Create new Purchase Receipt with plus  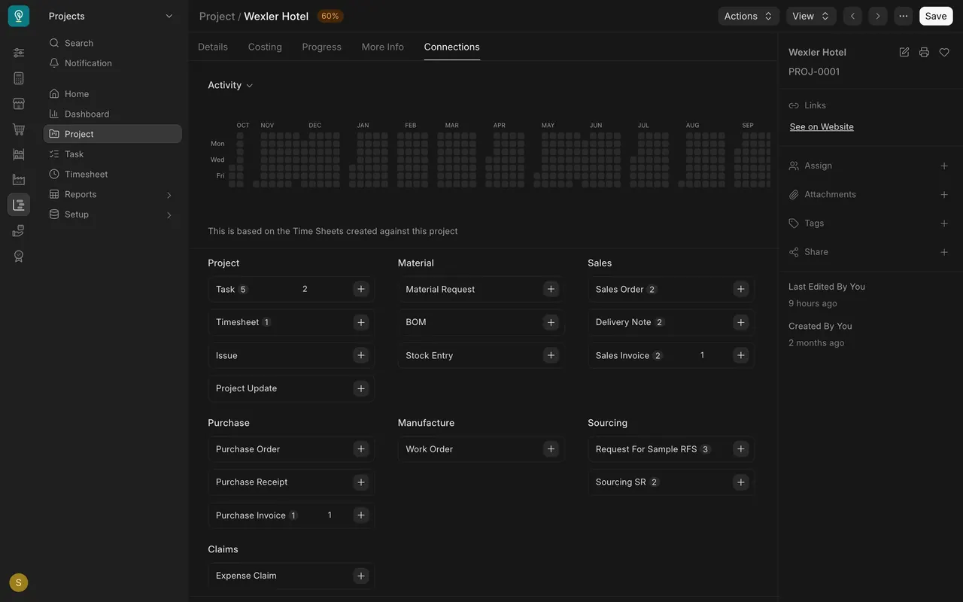tap(361, 482)
